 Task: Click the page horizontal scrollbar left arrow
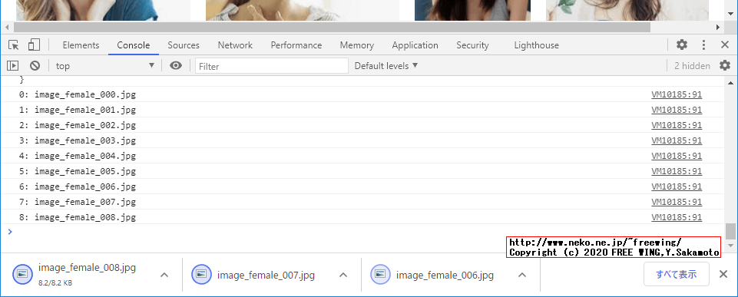(x=6, y=28)
